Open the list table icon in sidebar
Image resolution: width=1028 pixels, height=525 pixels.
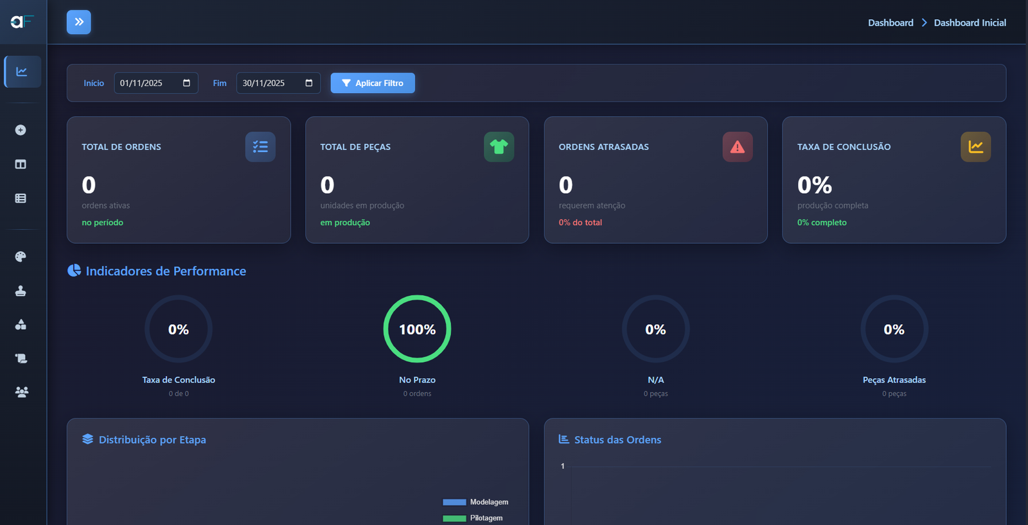pyautogui.click(x=21, y=198)
